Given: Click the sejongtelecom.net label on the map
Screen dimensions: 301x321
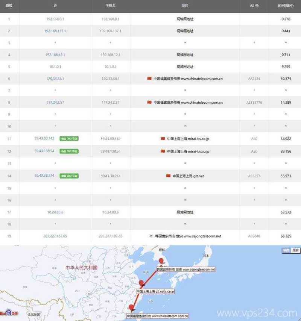Looking at the screenshot, I should pyautogui.click(x=186, y=270).
